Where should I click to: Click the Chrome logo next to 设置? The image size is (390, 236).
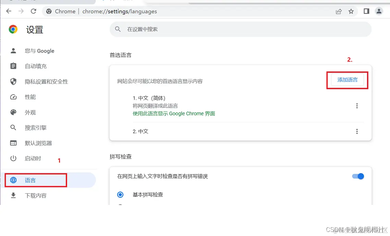[x=13, y=29]
